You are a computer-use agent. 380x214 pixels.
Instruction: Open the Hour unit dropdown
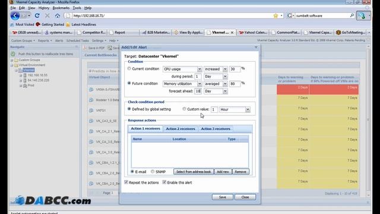tap(248, 109)
